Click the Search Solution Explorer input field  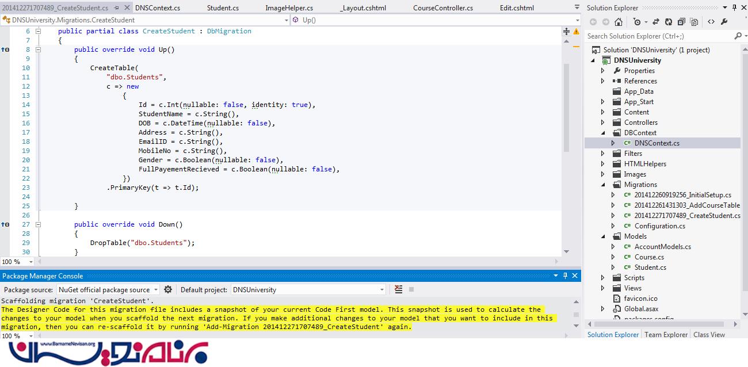pyautogui.click(x=659, y=36)
